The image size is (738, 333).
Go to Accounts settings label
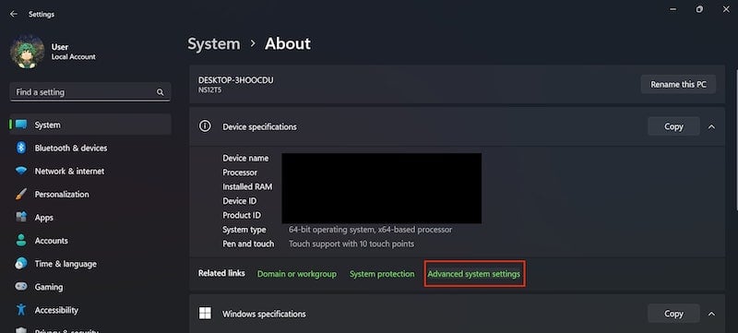pyautogui.click(x=52, y=241)
